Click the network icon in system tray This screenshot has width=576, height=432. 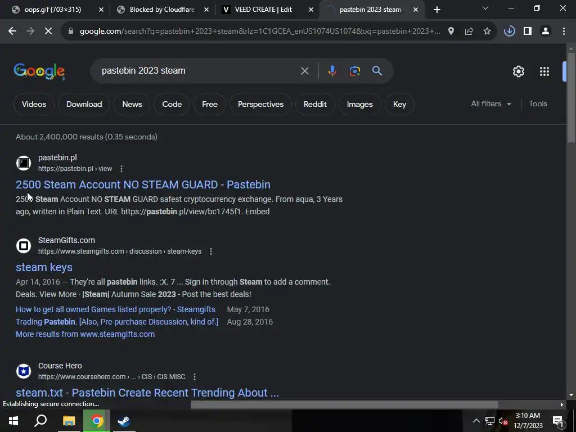[x=490, y=421]
